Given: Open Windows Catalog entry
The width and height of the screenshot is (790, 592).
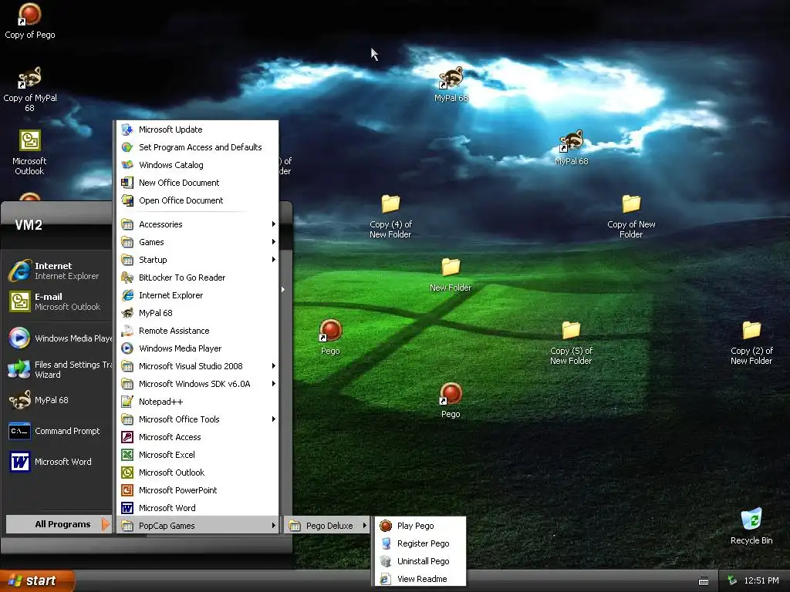Looking at the screenshot, I should point(197,165).
